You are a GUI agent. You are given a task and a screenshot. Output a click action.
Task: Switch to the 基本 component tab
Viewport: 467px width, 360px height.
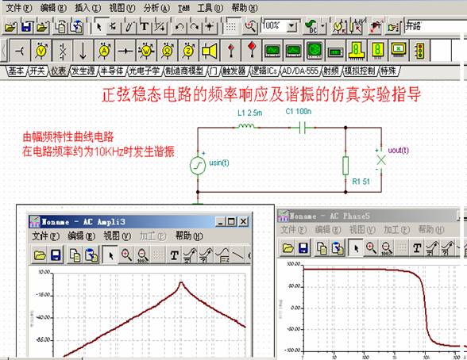pyautogui.click(x=16, y=71)
